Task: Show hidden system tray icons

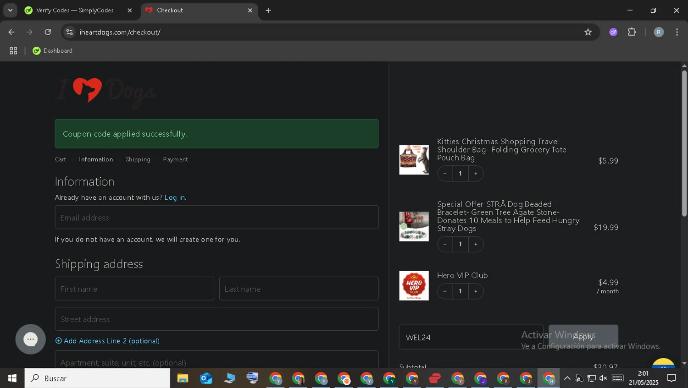Action: (x=567, y=378)
